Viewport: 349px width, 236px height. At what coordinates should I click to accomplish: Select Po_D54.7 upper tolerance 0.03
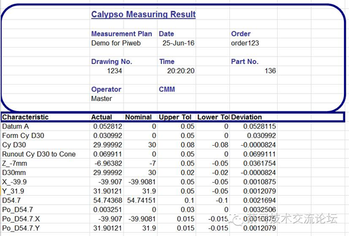click(187, 210)
